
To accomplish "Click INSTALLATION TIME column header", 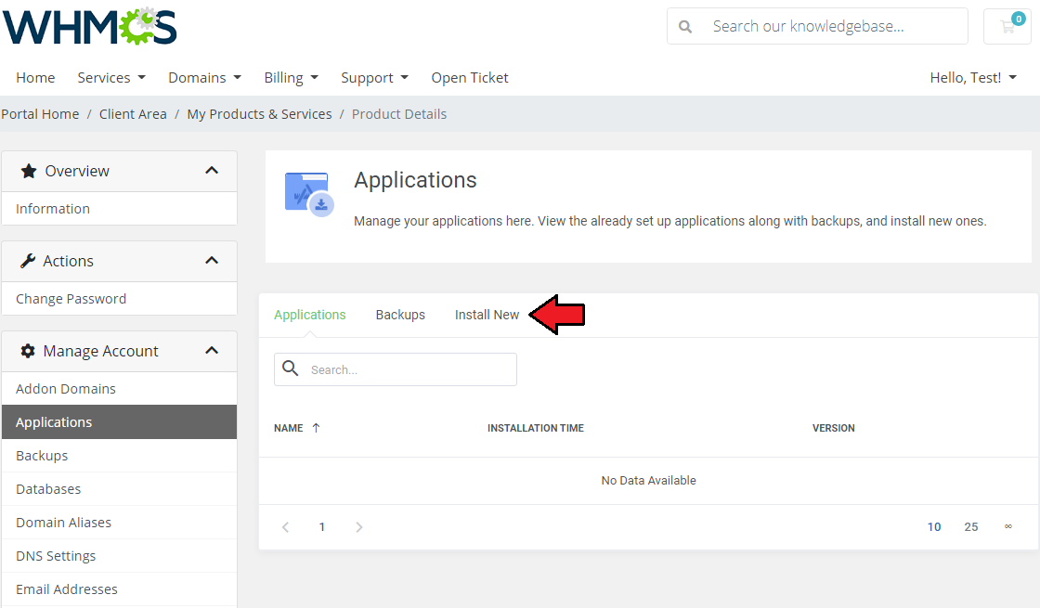I will 535,428.
